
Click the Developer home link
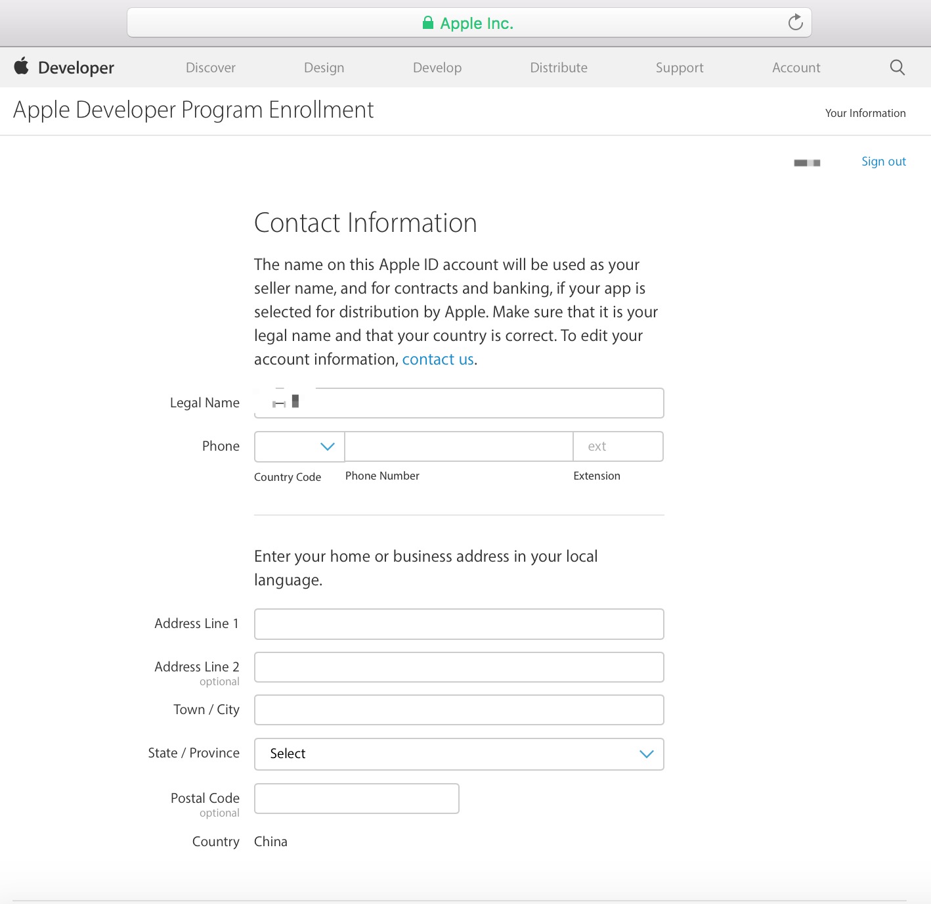[x=76, y=68]
